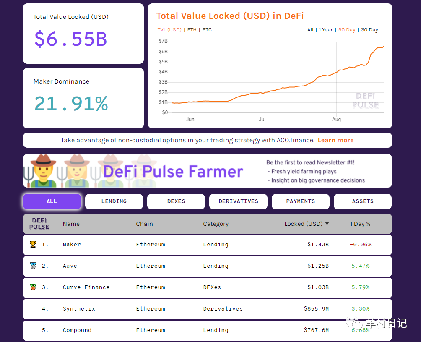421x342 pixels.
Task: Click the -0.06% daily change
Action: 360,245
